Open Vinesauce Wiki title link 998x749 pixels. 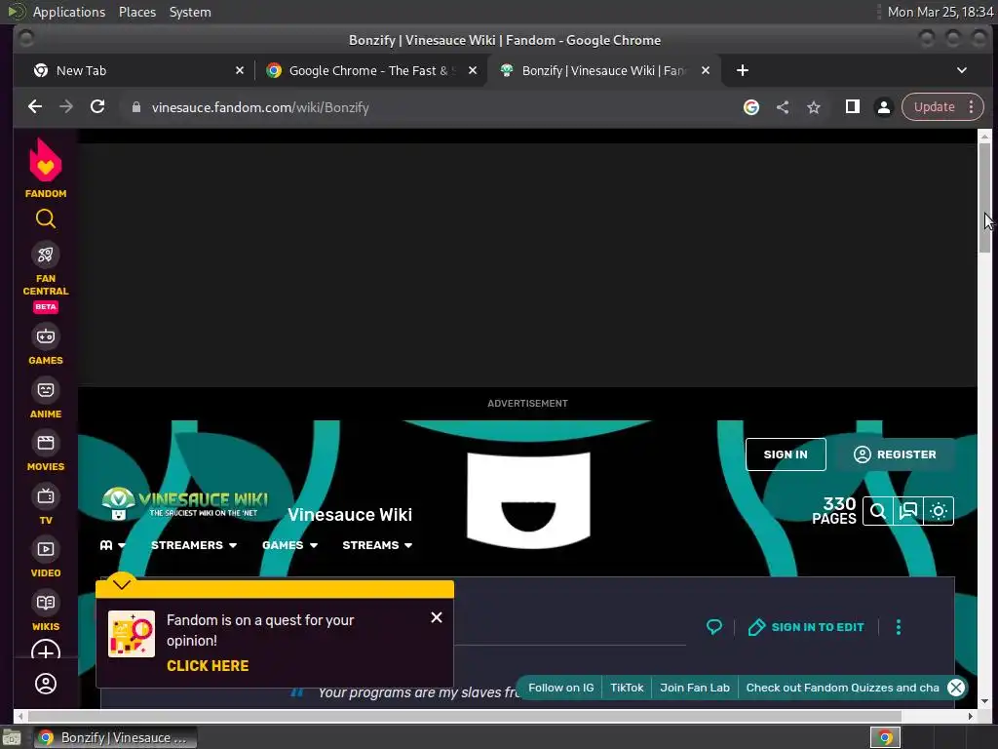point(350,515)
